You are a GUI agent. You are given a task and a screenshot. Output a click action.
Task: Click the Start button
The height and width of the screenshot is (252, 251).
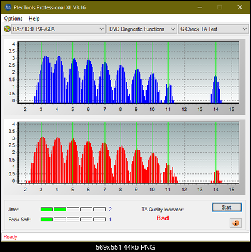pos(227,207)
